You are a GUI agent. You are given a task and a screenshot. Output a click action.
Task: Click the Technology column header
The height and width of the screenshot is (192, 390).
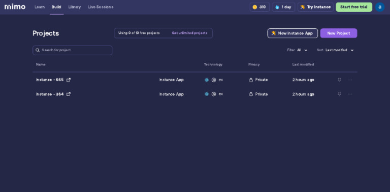pos(213,64)
